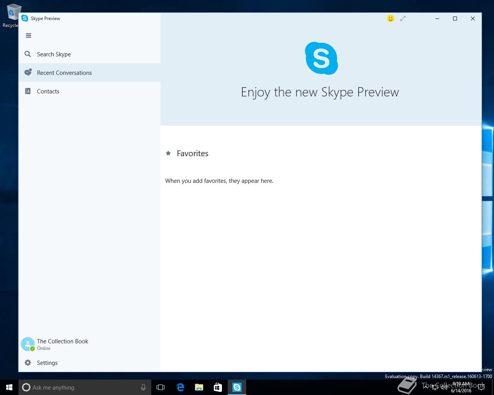Click the smiley feedback icon

[391, 19]
